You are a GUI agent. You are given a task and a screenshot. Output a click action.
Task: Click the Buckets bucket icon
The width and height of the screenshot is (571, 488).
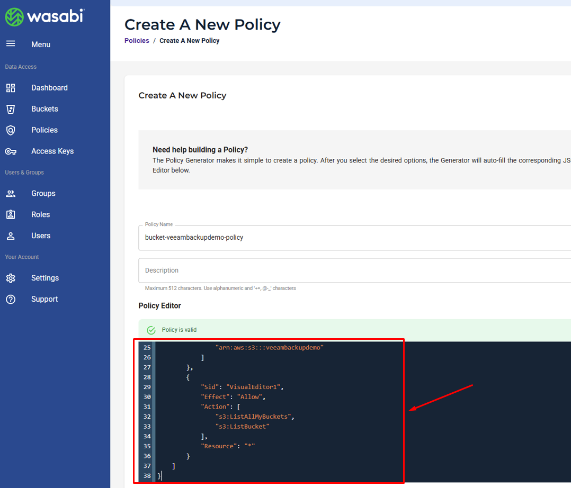[x=11, y=109]
